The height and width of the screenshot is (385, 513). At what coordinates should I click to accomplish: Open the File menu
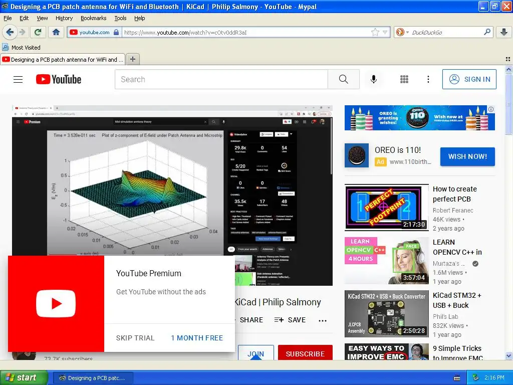coord(8,18)
